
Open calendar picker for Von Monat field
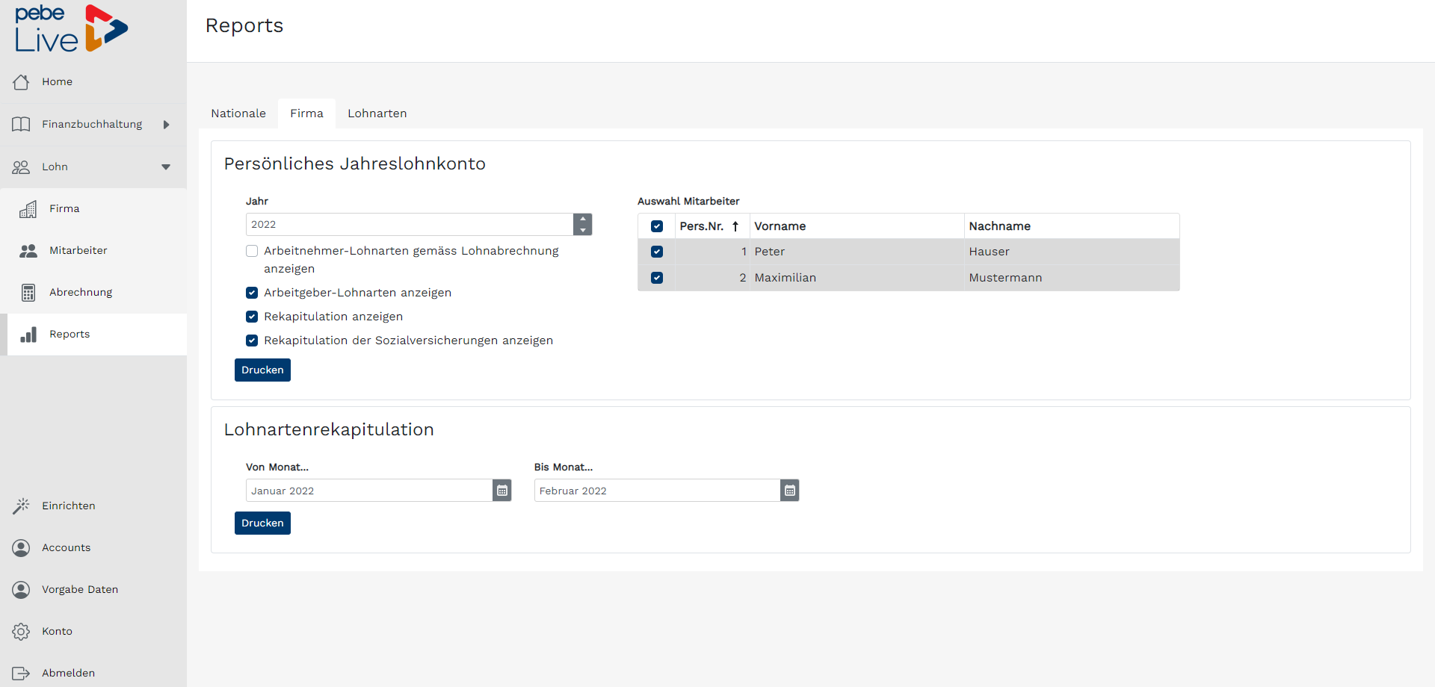(502, 491)
